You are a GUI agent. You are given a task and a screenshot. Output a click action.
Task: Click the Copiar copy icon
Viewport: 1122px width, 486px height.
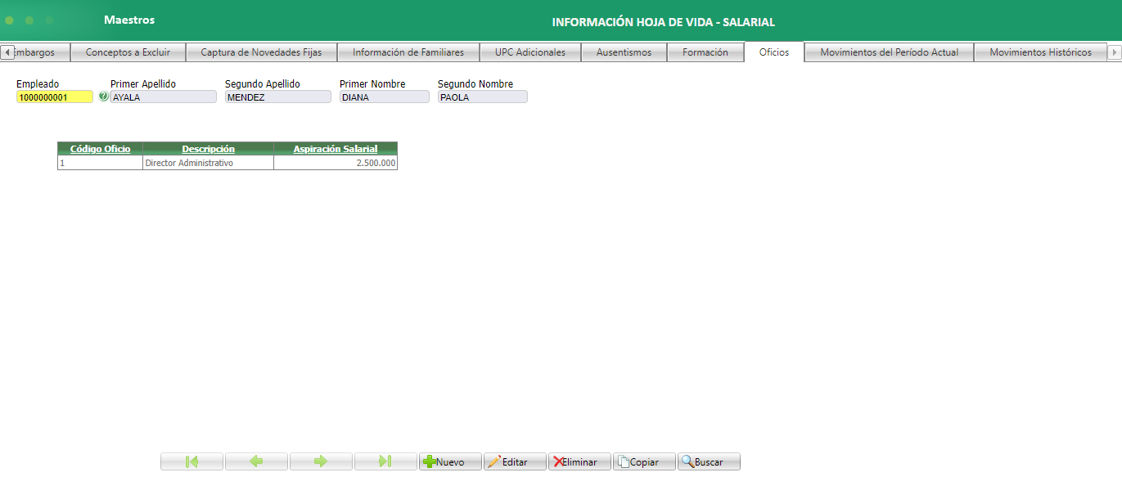pyautogui.click(x=623, y=461)
